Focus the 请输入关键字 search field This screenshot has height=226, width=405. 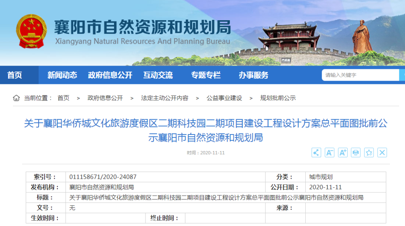360,75
